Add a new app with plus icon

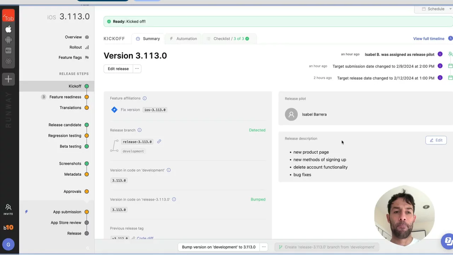point(8,79)
